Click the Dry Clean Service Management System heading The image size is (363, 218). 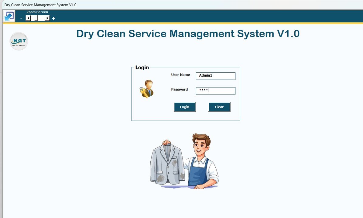pyautogui.click(x=188, y=34)
